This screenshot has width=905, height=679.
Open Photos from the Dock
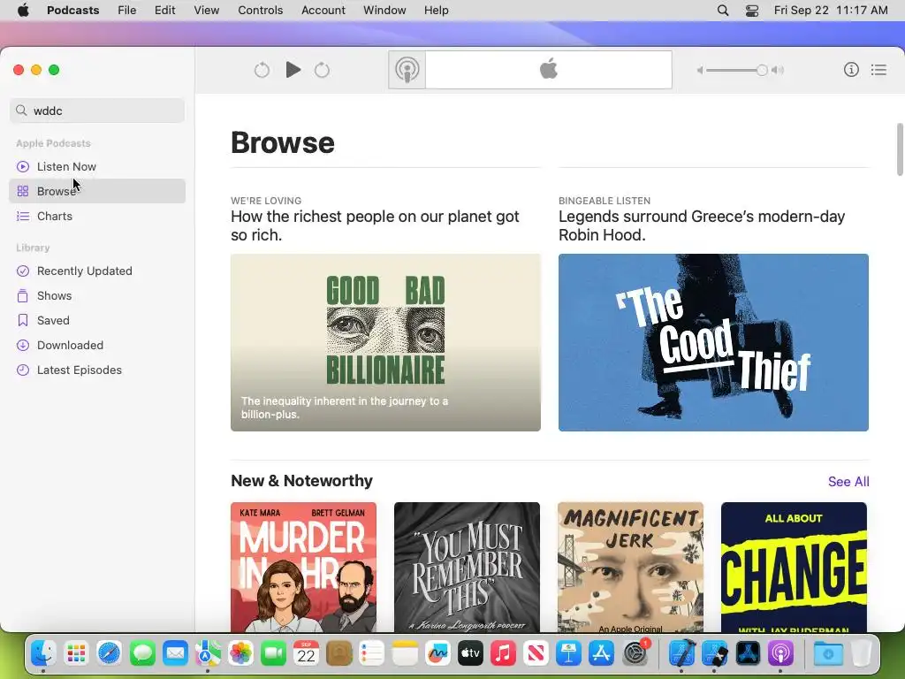coord(240,653)
